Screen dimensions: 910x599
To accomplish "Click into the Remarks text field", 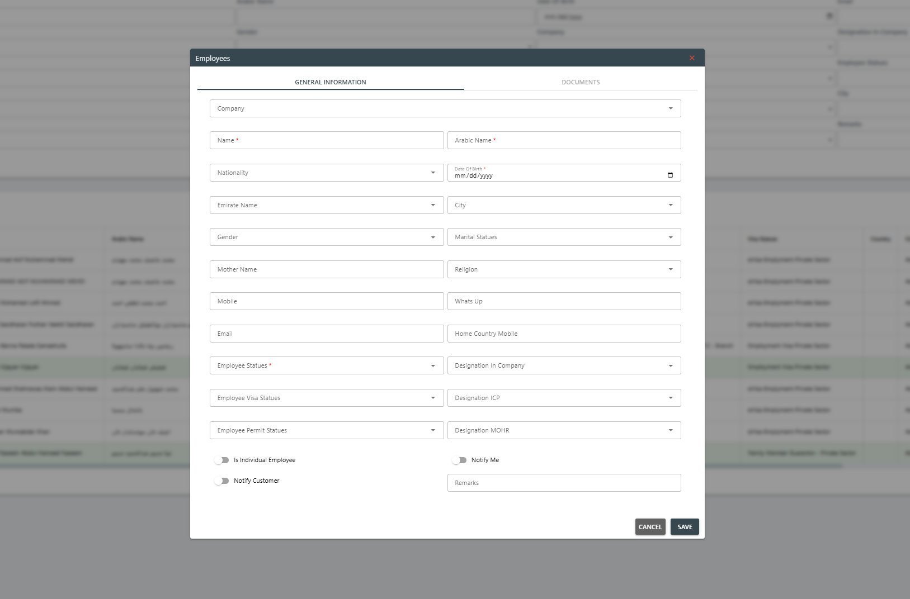I will coord(564,483).
